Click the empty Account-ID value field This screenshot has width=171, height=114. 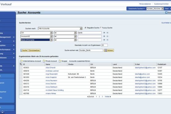(x=90, y=36)
